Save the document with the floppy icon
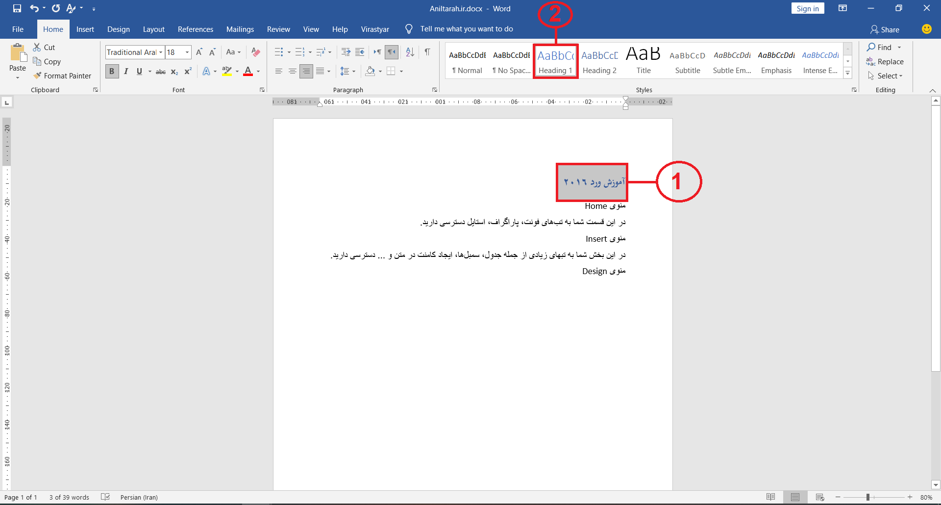The image size is (941, 505). click(x=17, y=8)
